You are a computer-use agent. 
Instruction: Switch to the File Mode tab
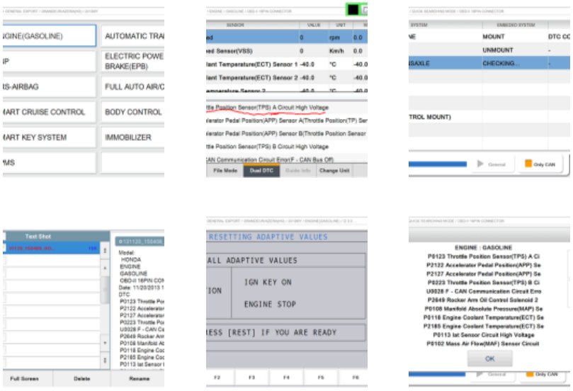click(x=225, y=171)
